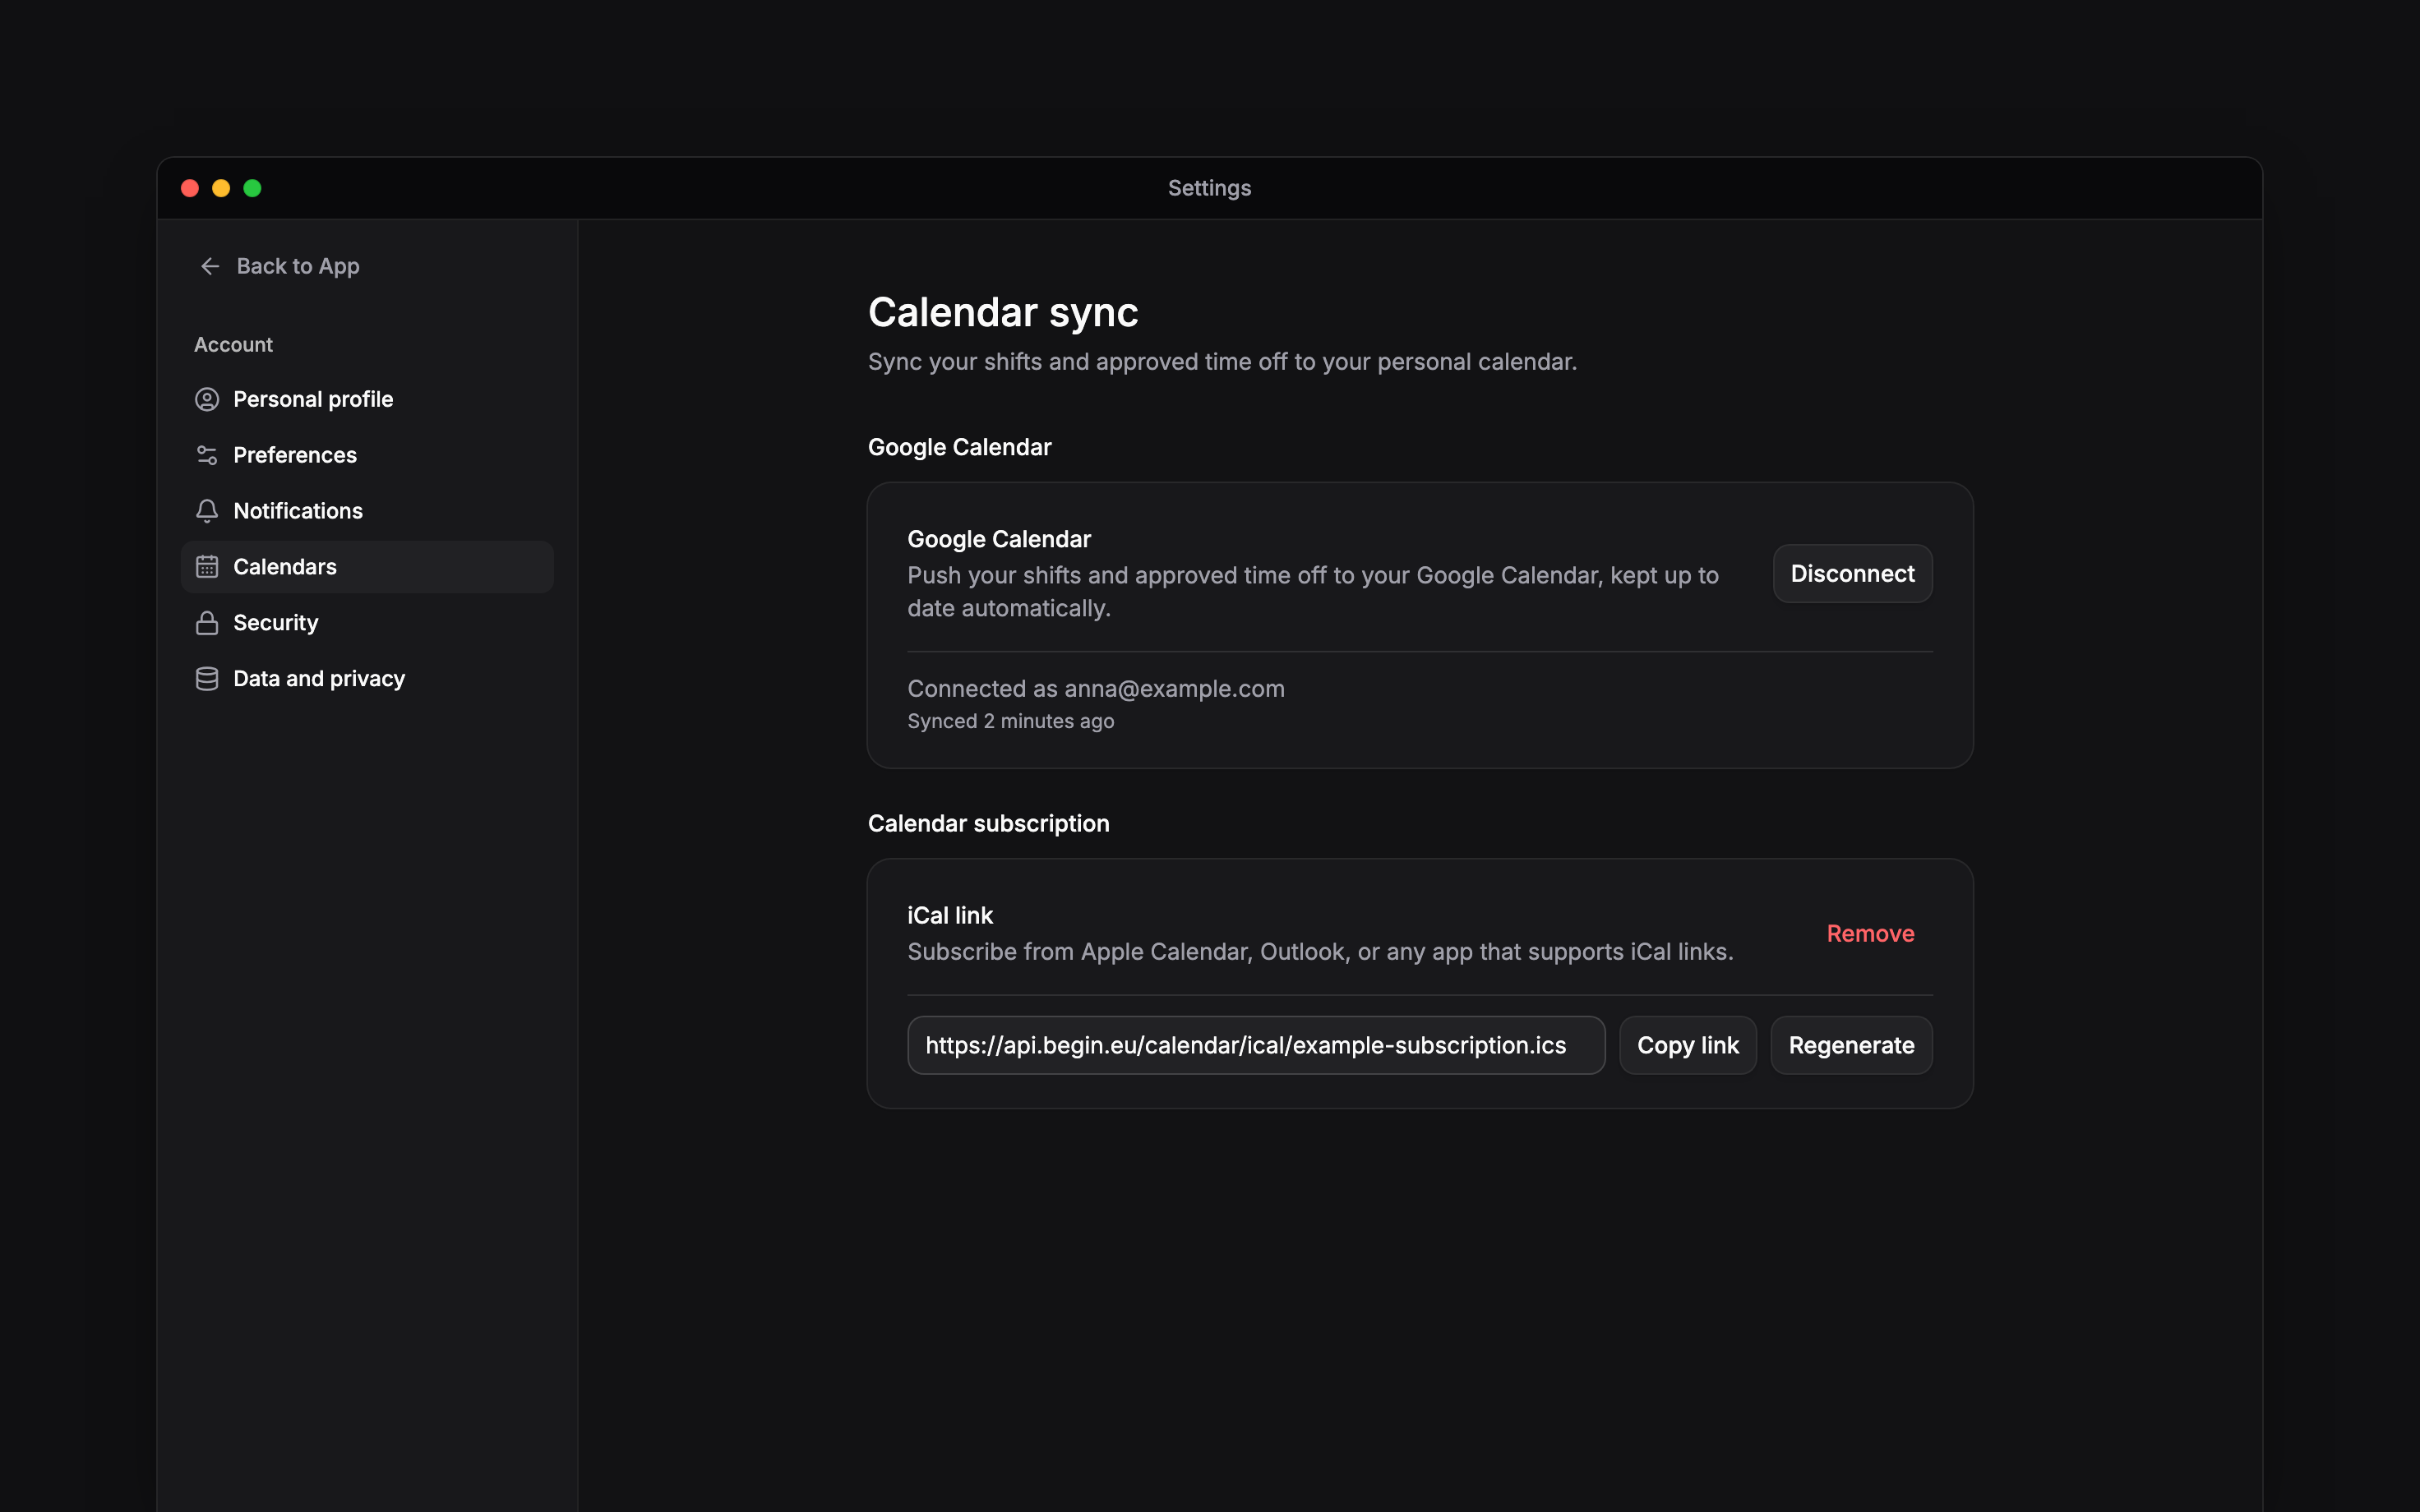Click the green maximize window button

252,188
